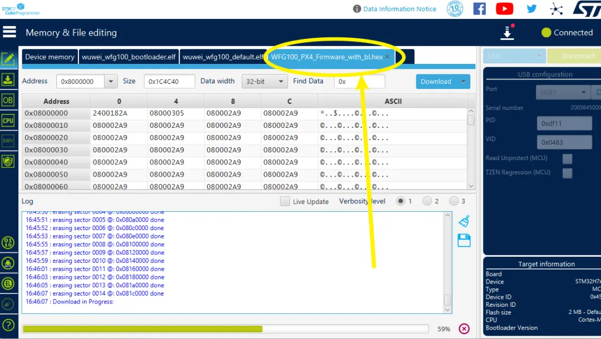Select verbosity level 3

click(454, 201)
